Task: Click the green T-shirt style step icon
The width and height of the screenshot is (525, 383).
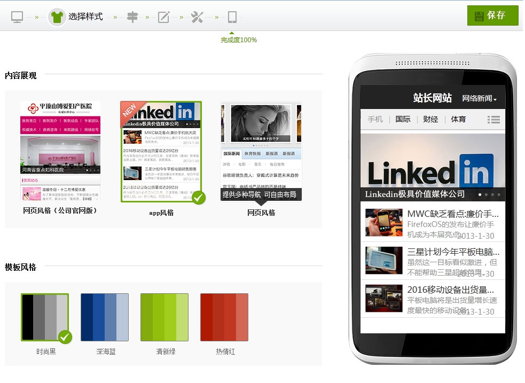Action: point(57,17)
